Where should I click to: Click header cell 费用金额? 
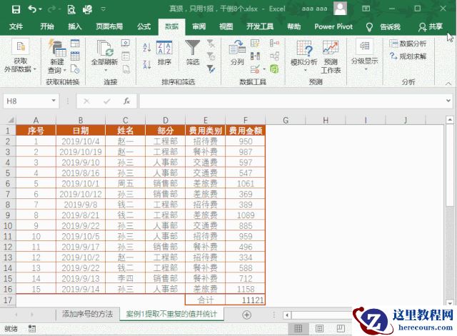click(x=246, y=131)
